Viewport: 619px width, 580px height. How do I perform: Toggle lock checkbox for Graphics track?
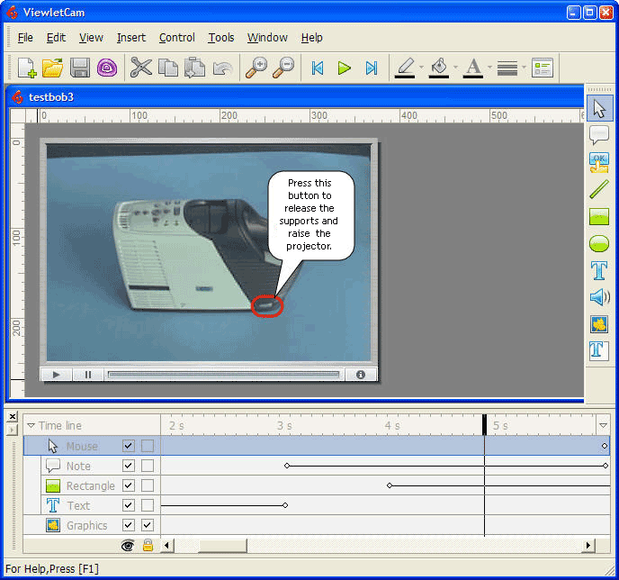148,525
